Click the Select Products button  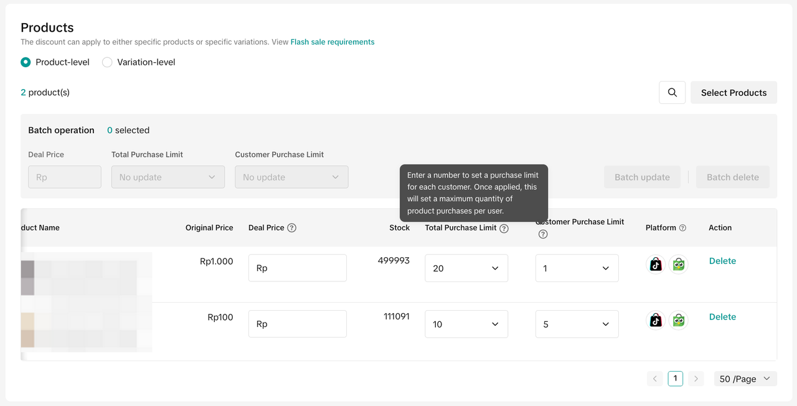733,93
